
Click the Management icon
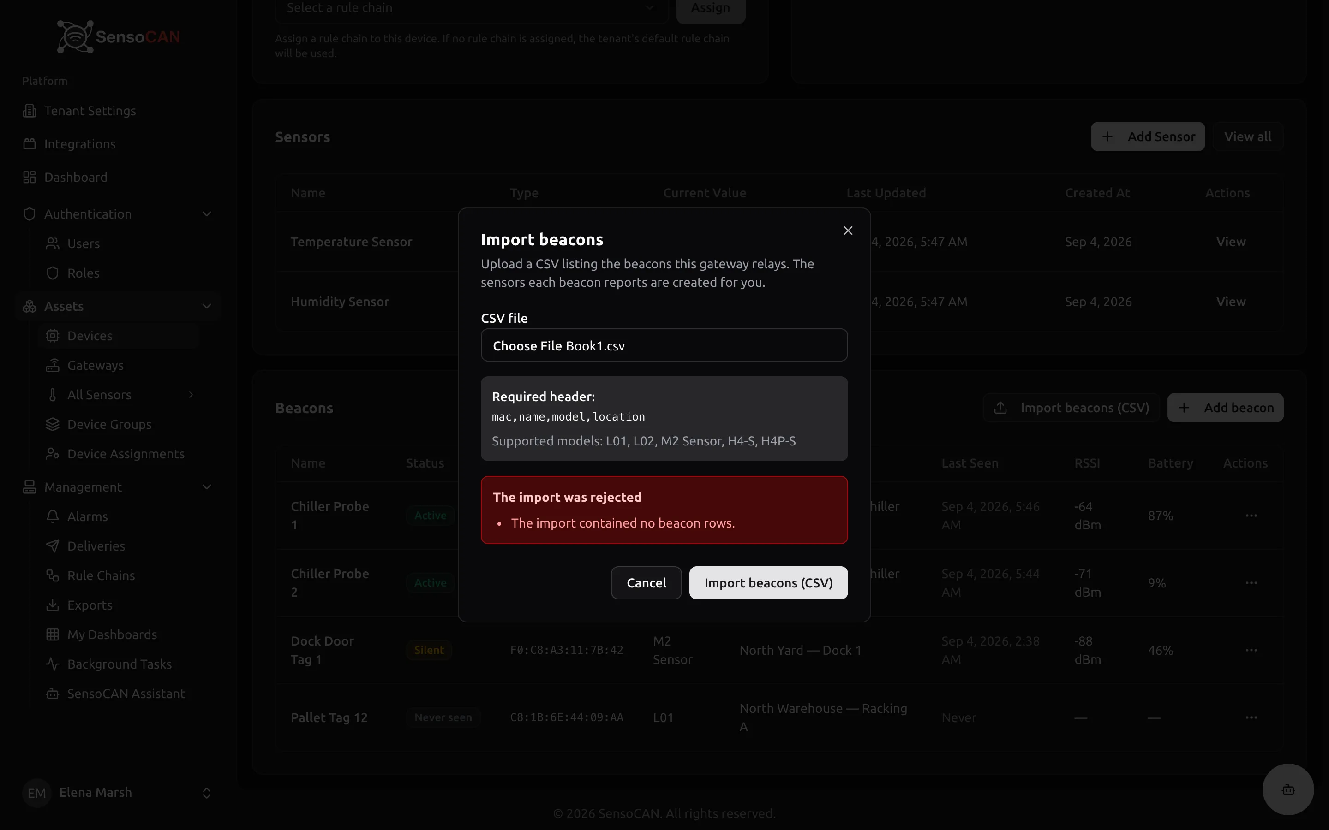coord(30,487)
